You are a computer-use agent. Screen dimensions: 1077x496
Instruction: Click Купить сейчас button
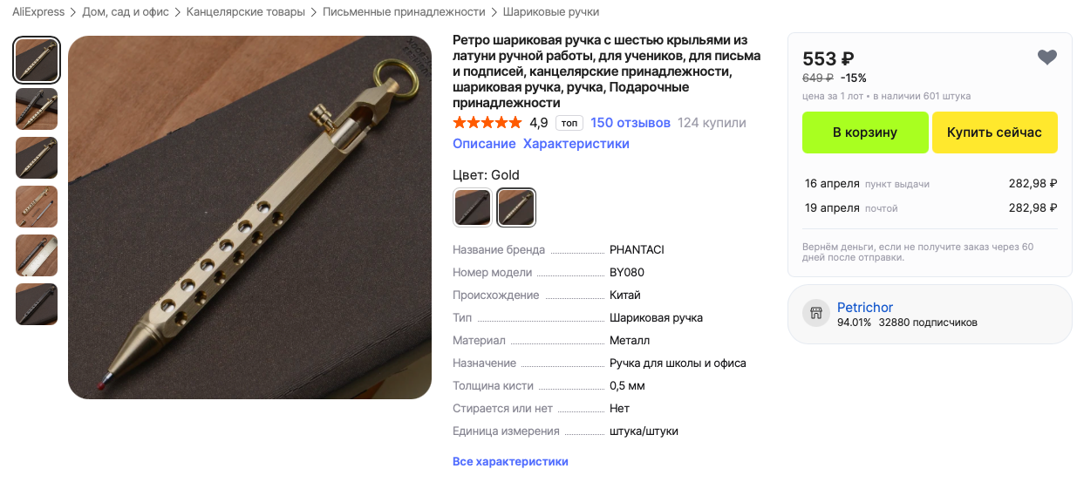(x=994, y=132)
